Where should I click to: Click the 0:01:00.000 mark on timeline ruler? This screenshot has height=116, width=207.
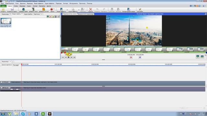[x=58, y=64]
